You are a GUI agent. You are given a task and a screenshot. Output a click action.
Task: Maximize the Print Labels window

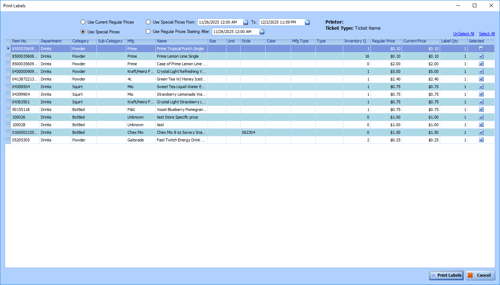tap(475, 5)
